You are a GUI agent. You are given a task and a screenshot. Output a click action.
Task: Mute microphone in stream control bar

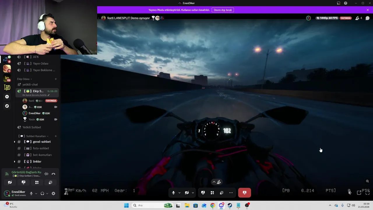173,192
